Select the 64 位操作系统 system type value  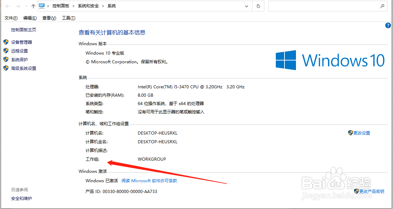[171, 104]
